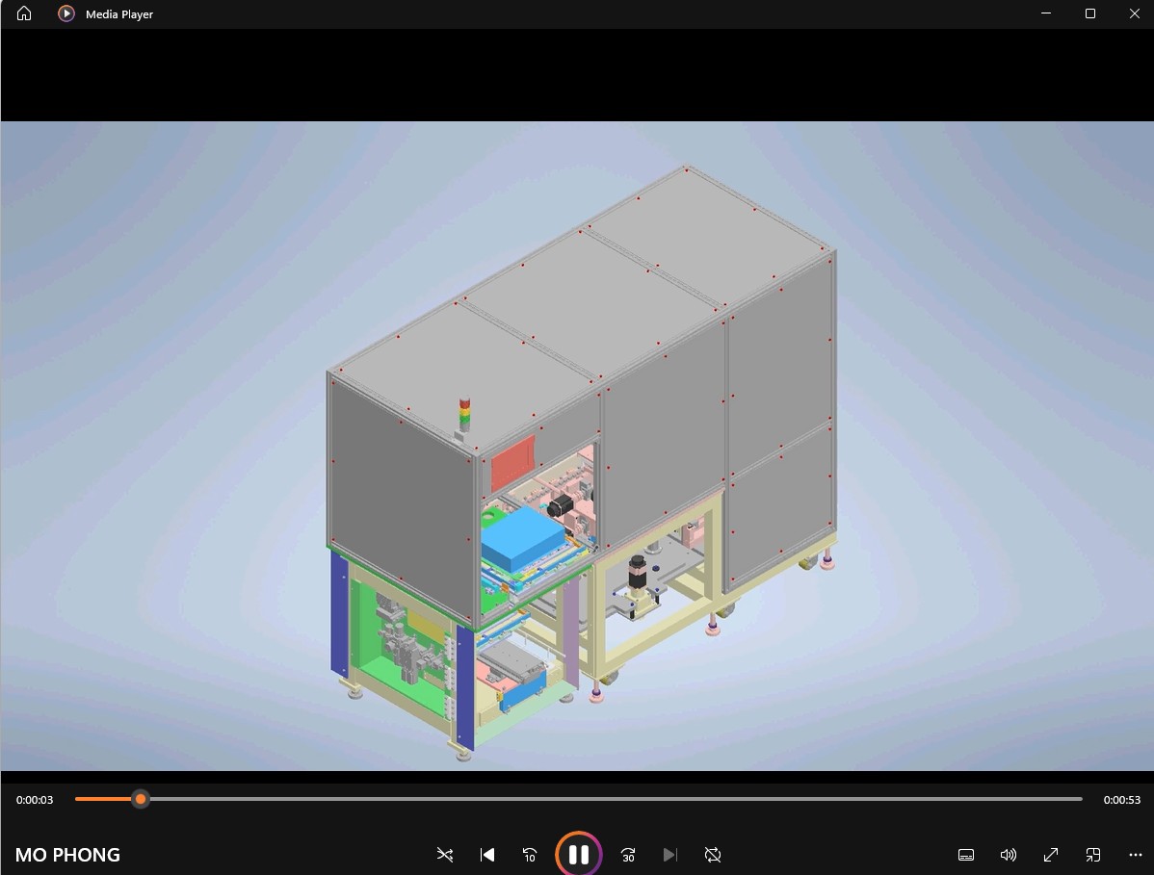Toggle shuffle mode
This screenshot has height=875, width=1154.
pos(444,855)
